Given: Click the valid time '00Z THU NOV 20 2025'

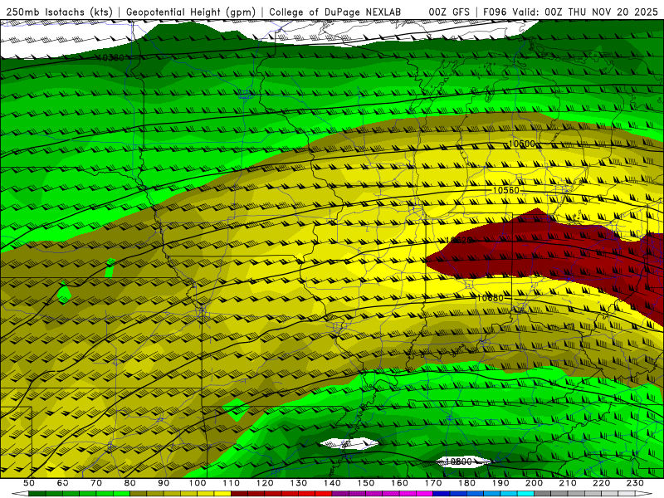Looking at the screenshot, I should pos(602,12).
